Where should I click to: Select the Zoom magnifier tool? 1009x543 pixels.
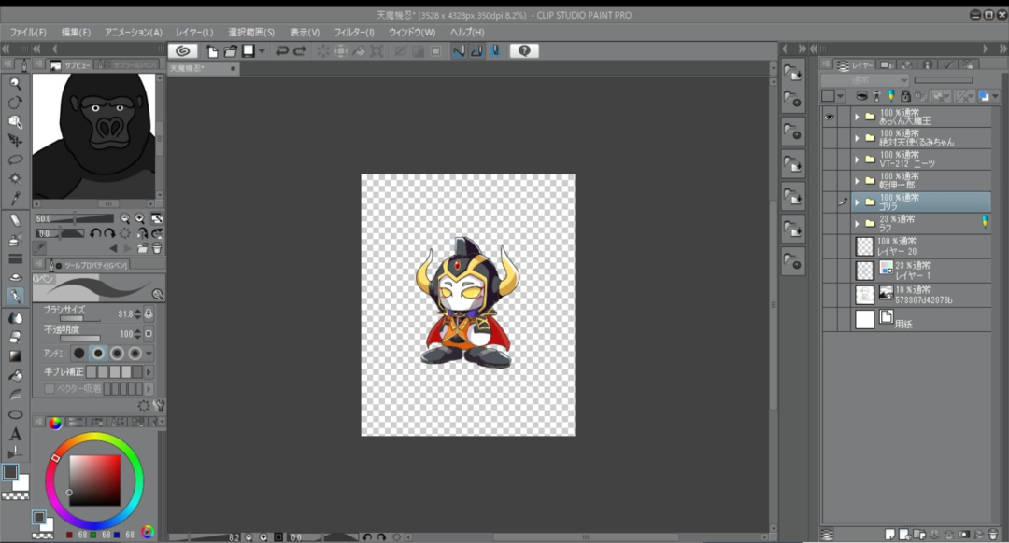tap(15, 83)
